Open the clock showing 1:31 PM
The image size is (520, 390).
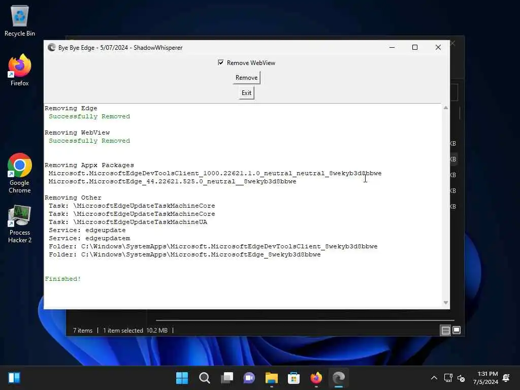tap(485, 378)
